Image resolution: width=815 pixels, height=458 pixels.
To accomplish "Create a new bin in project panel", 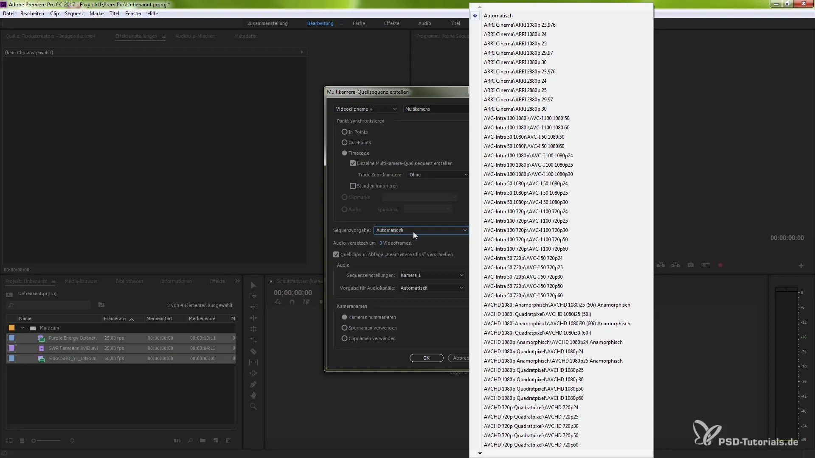I will (x=203, y=441).
